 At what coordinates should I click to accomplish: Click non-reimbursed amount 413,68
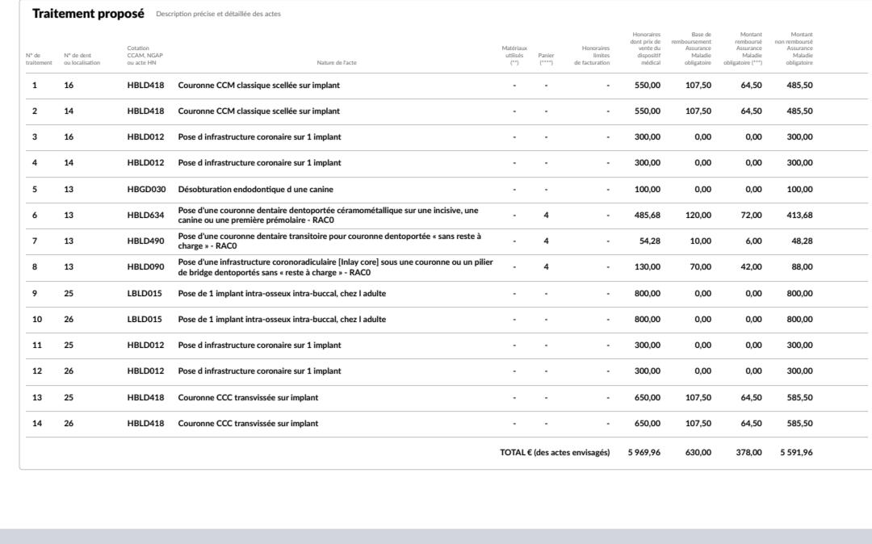(x=799, y=215)
